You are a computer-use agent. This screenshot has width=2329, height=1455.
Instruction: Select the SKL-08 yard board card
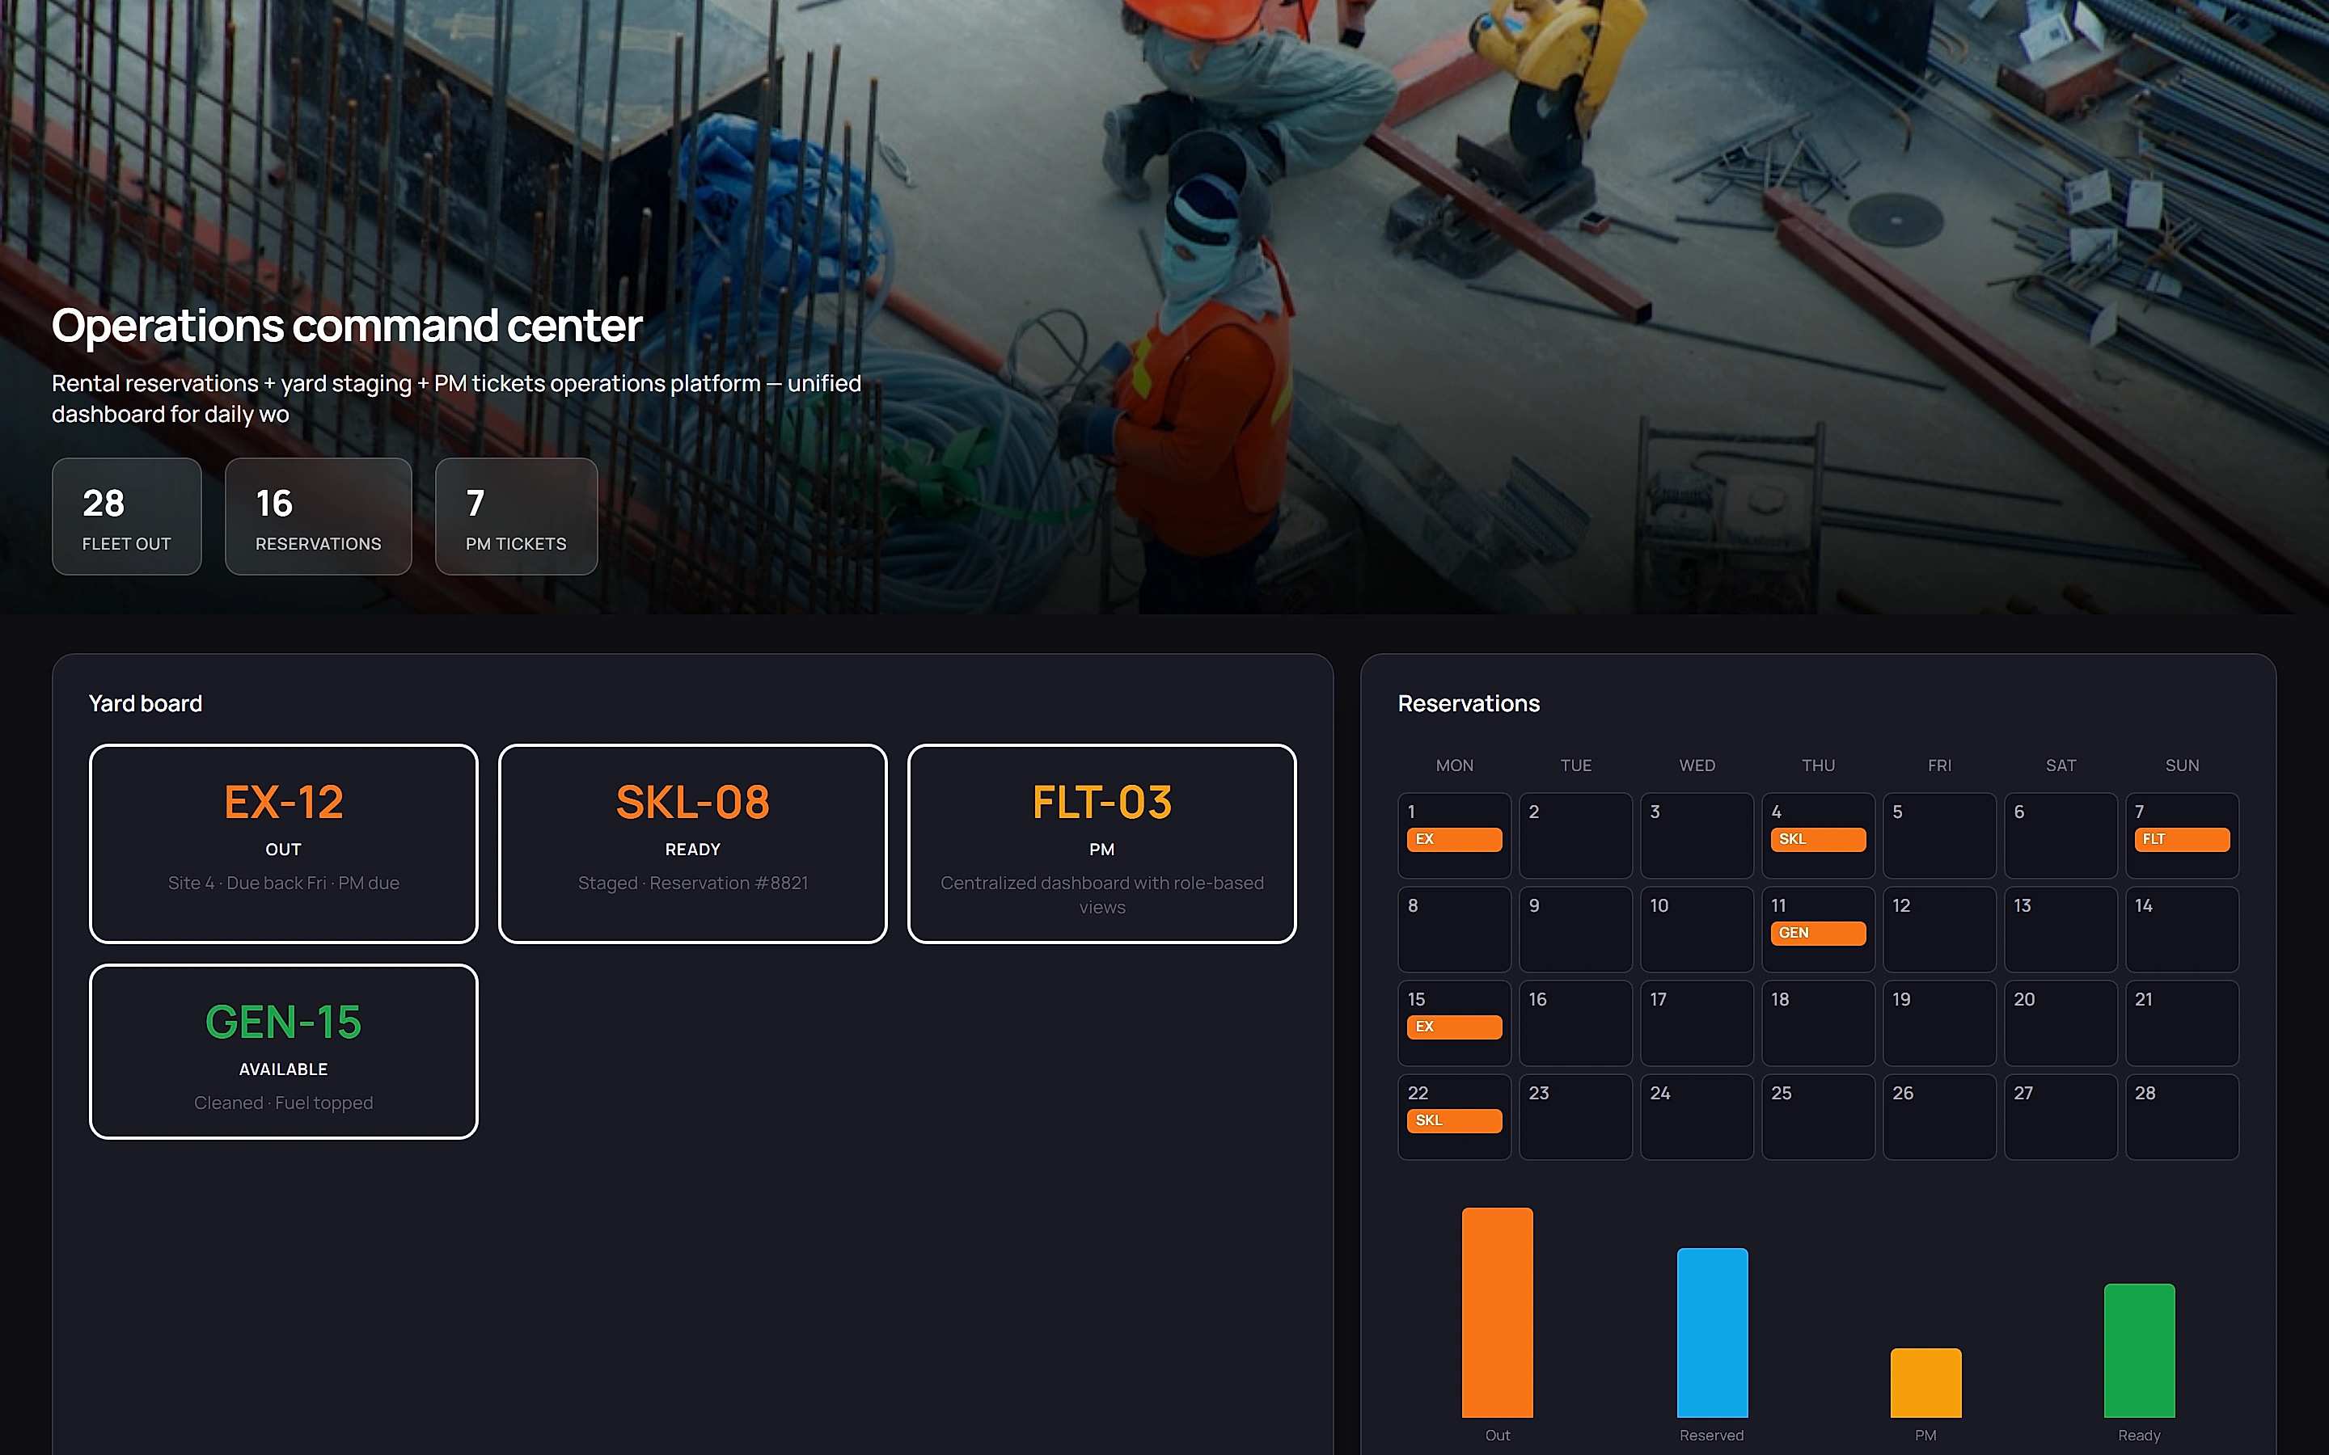[693, 844]
